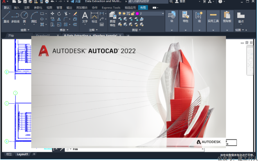Click the Lock layer icon in Layers panel
This screenshot has height=161, width=258.
point(136,19)
